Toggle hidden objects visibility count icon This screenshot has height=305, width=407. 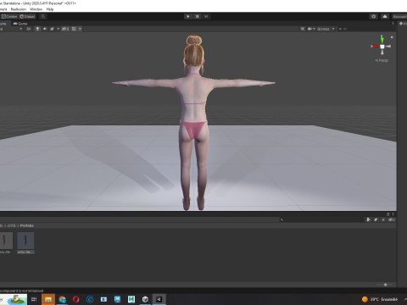tap(65, 29)
